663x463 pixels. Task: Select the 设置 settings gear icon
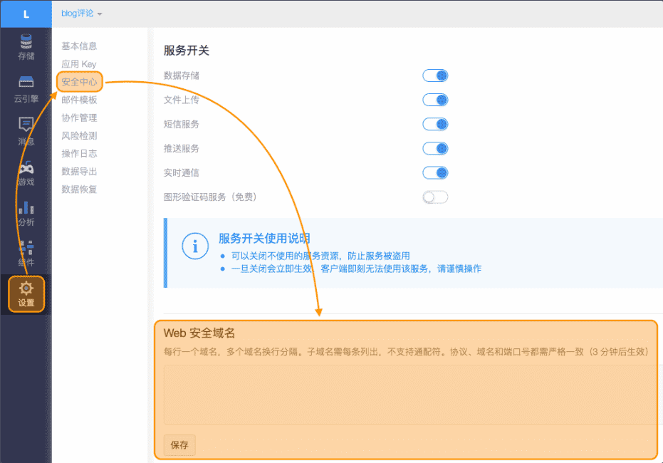(x=26, y=288)
